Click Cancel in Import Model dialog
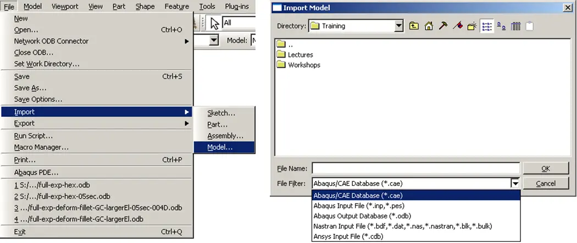This screenshot has width=577, height=243. (x=546, y=183)
